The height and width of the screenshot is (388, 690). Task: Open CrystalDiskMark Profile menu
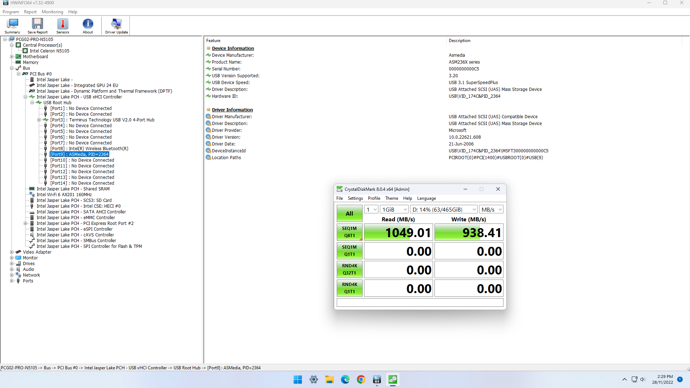[x=374, y=198]
